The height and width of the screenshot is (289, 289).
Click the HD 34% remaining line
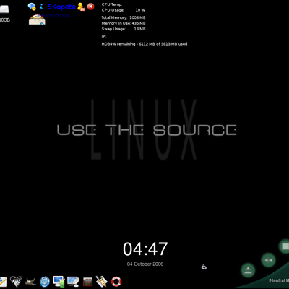(144, 44)
